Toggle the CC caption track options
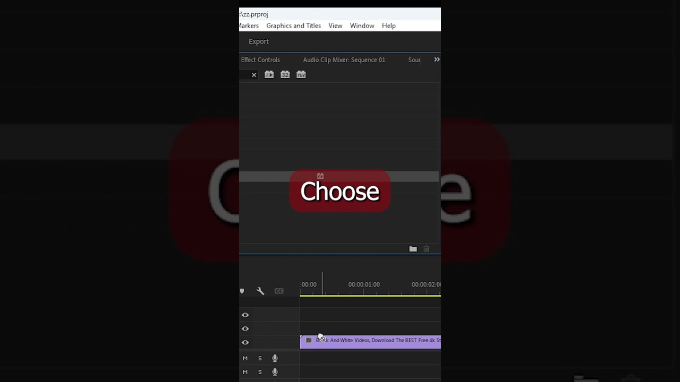This screenshot has width=680, height=382. coord(279,291)
